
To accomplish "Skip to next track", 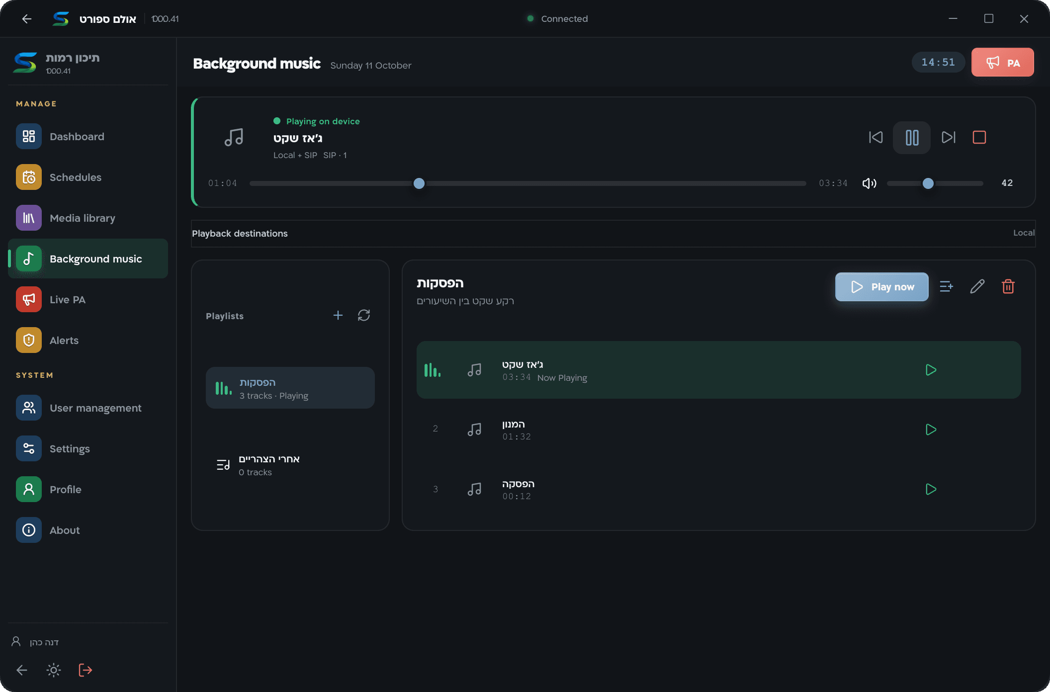I will click(x=949, y=137).
